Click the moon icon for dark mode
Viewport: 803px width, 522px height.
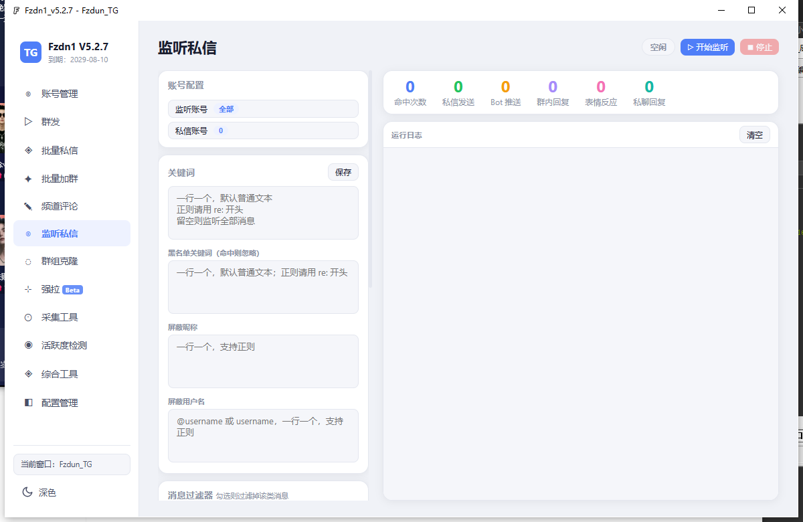pyautogui.click(x=27, y=492)
